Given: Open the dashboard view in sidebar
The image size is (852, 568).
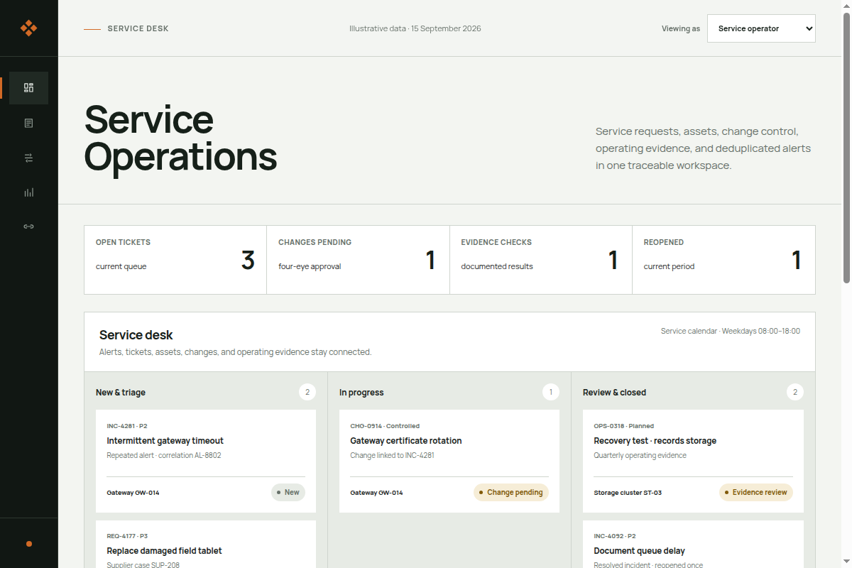Looking at the screenshot, I should 28,88.
